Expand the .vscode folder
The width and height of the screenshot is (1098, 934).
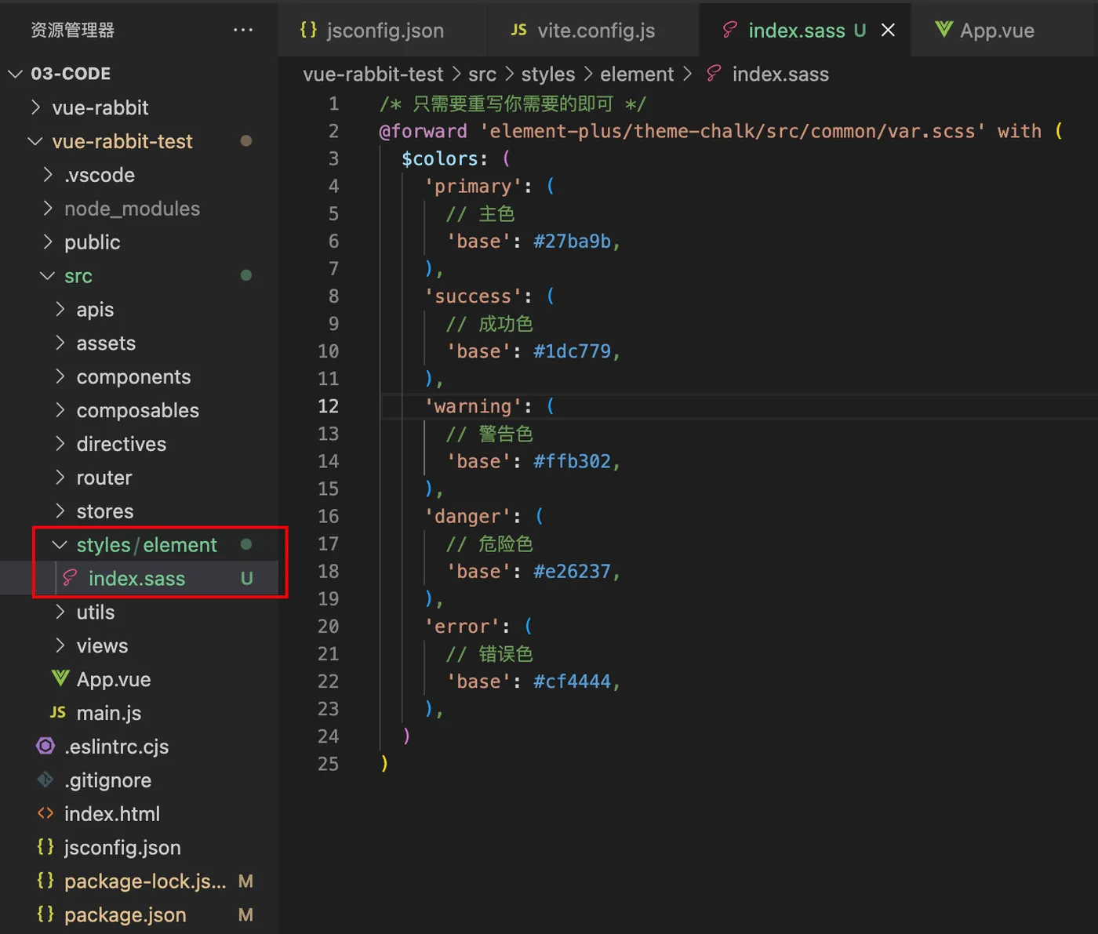(48, 174)
